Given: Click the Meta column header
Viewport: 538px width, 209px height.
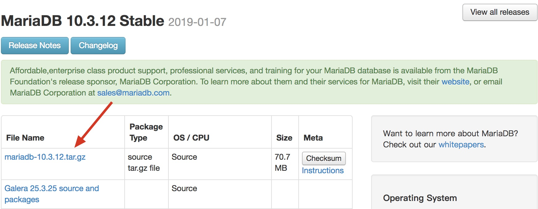Looking at the screenshot, I should tap(313, 138).
